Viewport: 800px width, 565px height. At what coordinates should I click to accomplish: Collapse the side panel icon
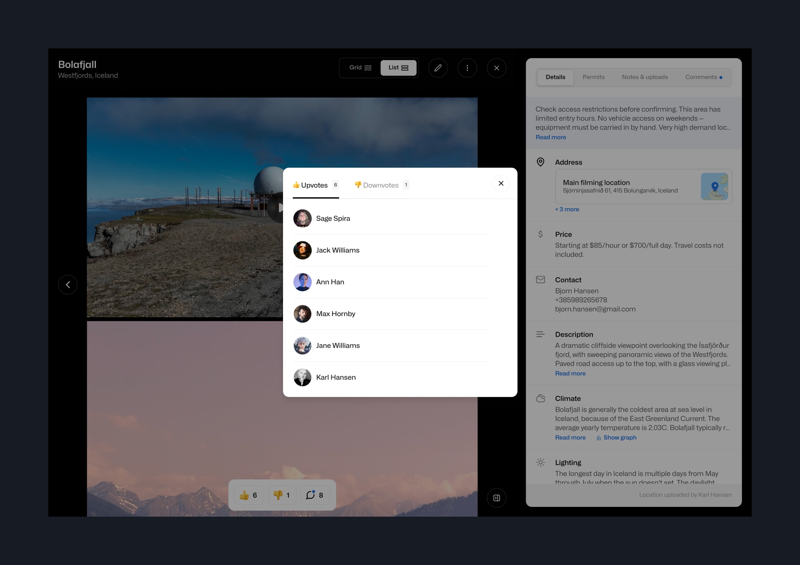tap(497, 498)
